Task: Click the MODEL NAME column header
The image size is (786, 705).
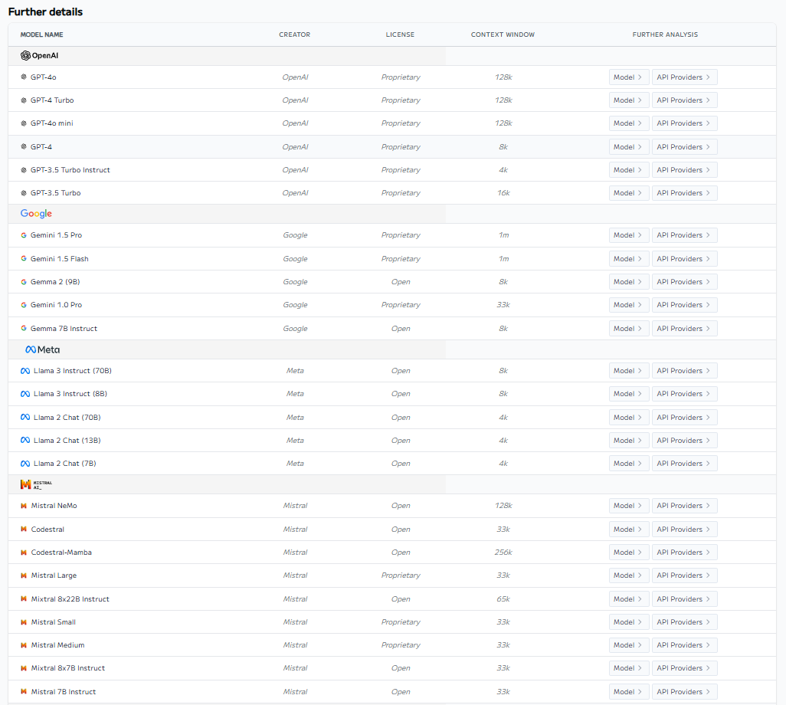Action: (x=41, y=34)
